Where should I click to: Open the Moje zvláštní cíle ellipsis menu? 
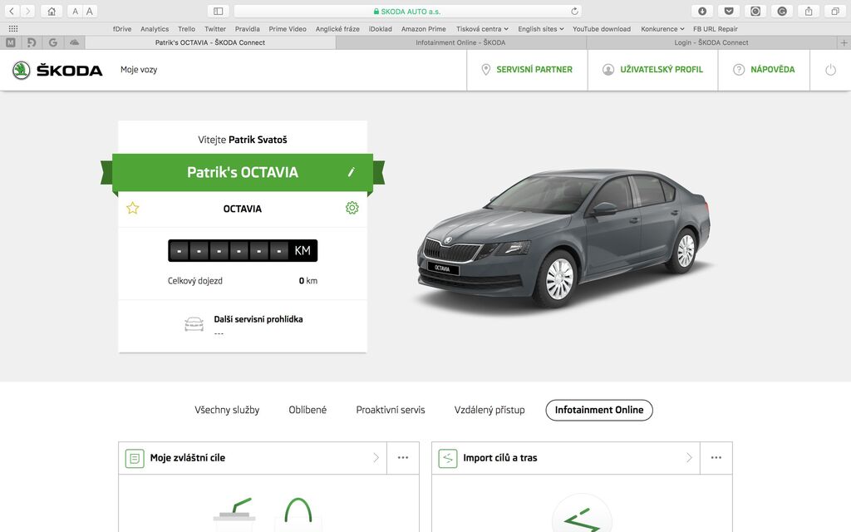[x=403, y=457]
